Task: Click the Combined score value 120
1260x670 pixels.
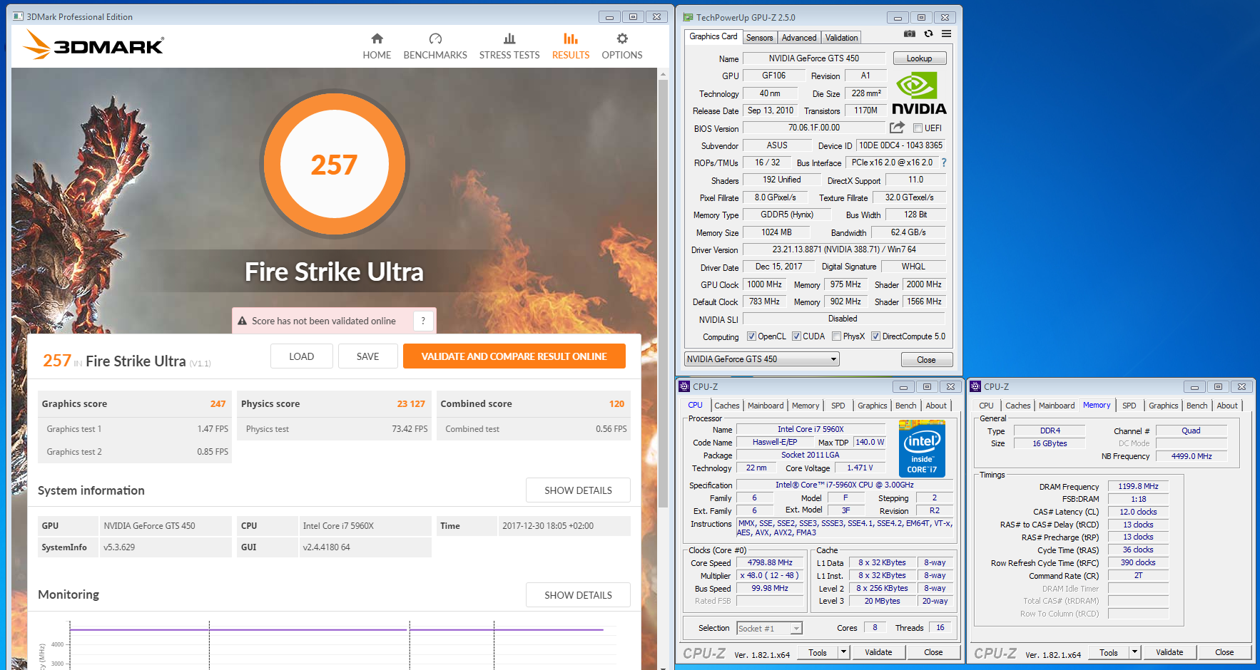Action: [617, 403]
